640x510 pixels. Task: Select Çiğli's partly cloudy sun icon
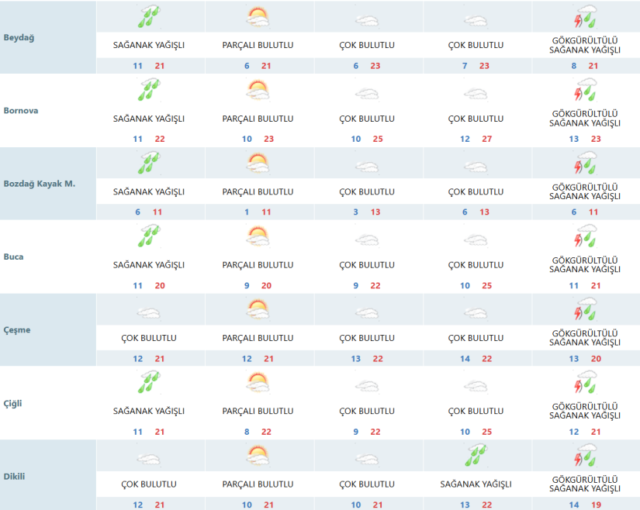[x=258, y=384]
